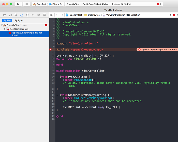Click error count badge in activity toolbar
Viewport: 178px width, 142px height.
pyautogui.click(x=159, y=4)
